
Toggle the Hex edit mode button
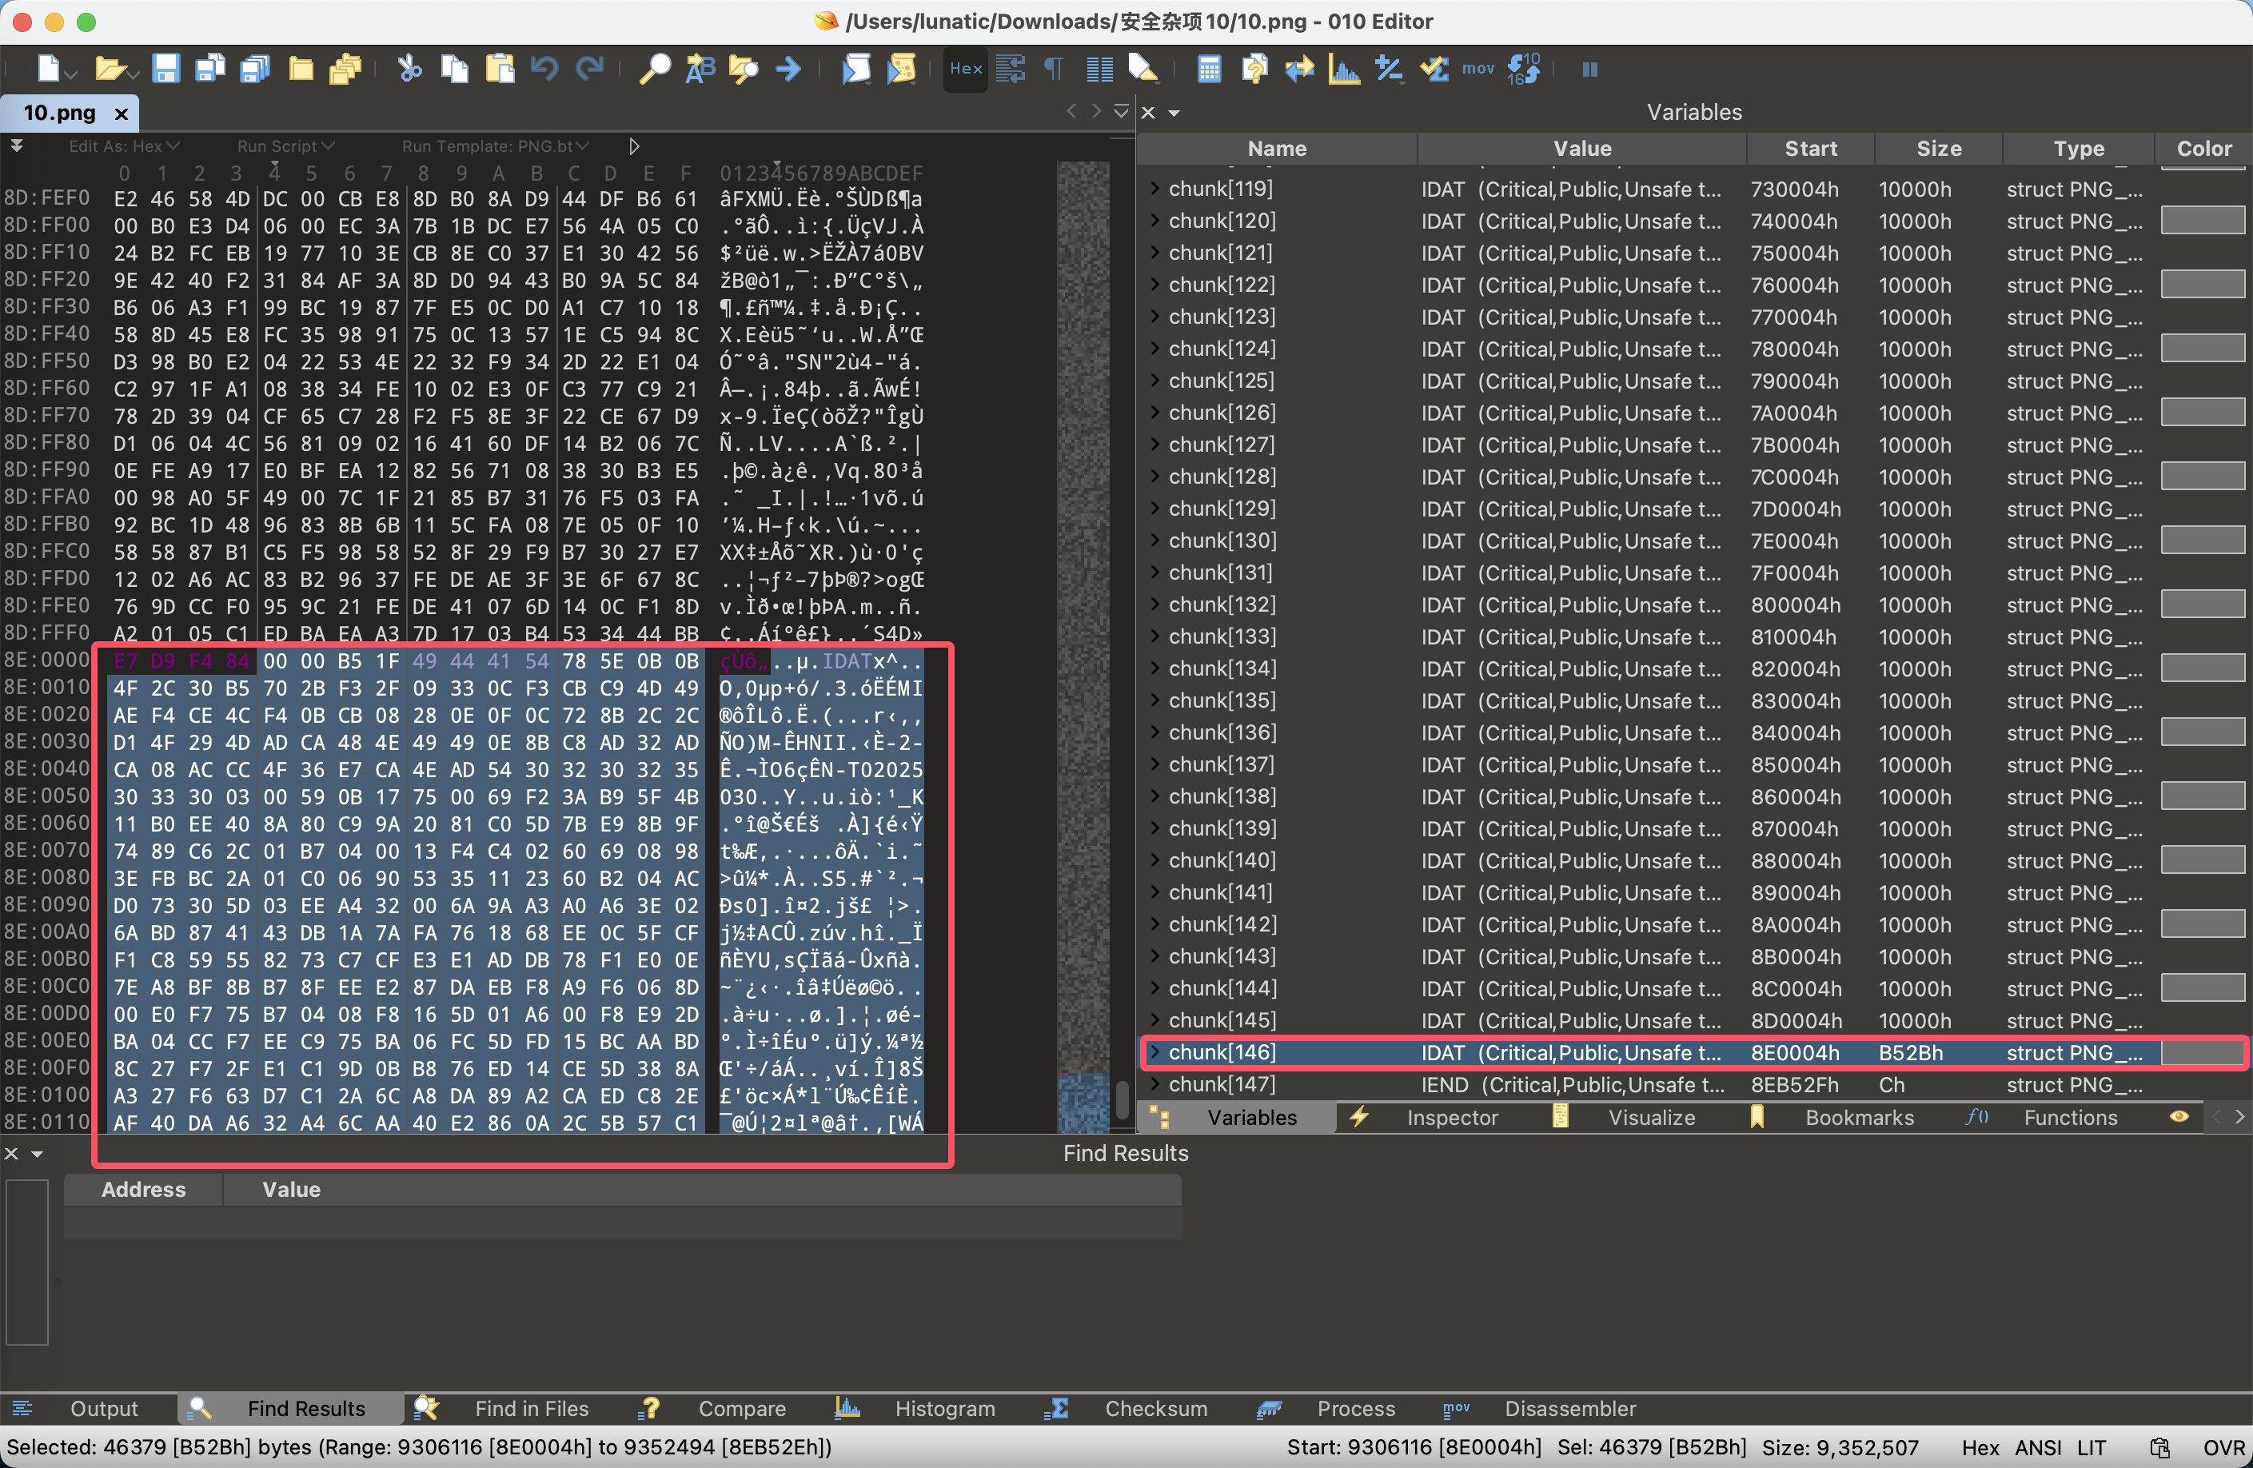point(966,69)
